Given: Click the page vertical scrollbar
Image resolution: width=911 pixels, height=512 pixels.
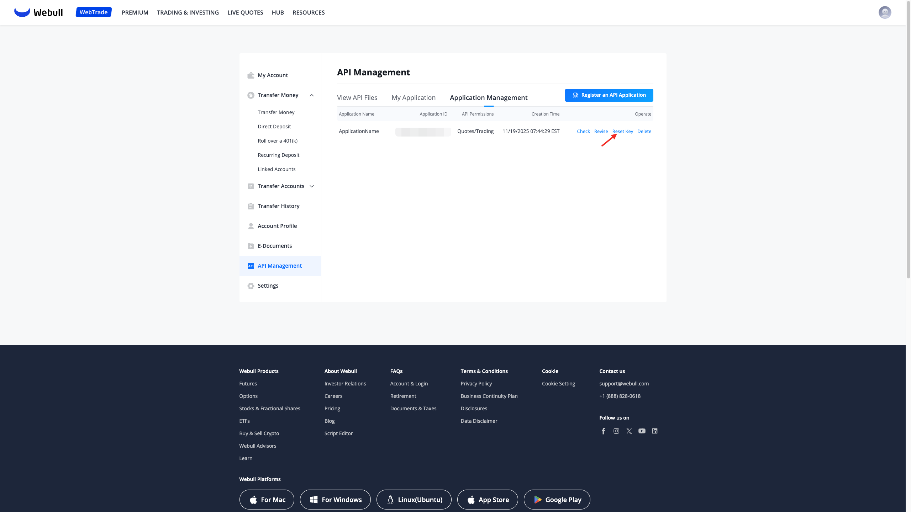Looking at the screenshot, I should coord(908,142).
